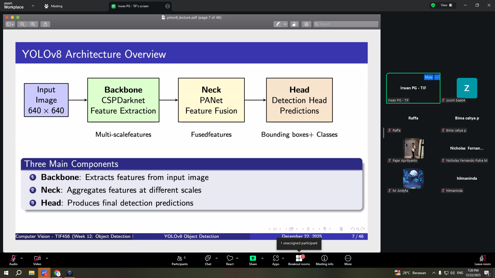The image size is (495, 278).
Task: Open the Zoom Workplace dropdown
Action: 33,6
